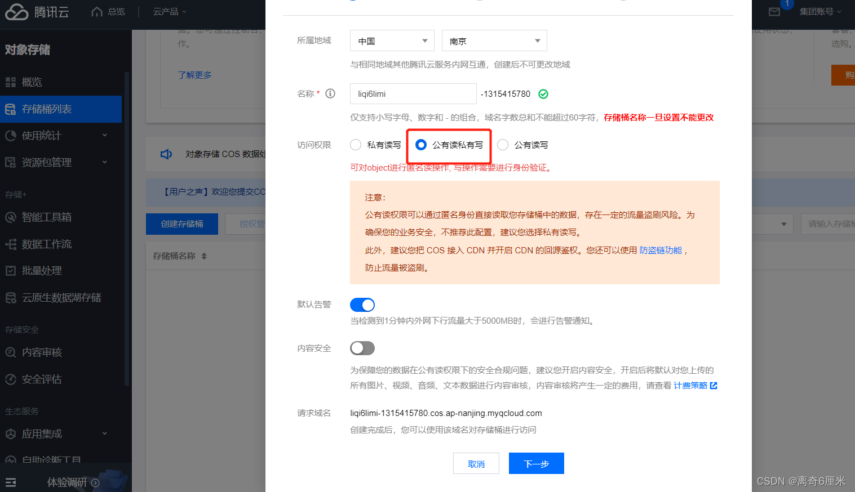Click the -1315415780 APPID suffix text
Image resolution: width=855 pixels, height=492 pixels.
tap(506, 94)
